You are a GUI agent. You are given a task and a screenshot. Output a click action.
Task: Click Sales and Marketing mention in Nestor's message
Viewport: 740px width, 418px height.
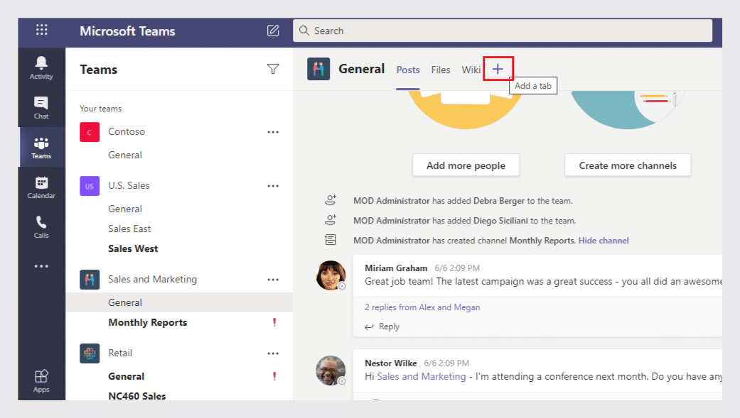coord(421,377)
